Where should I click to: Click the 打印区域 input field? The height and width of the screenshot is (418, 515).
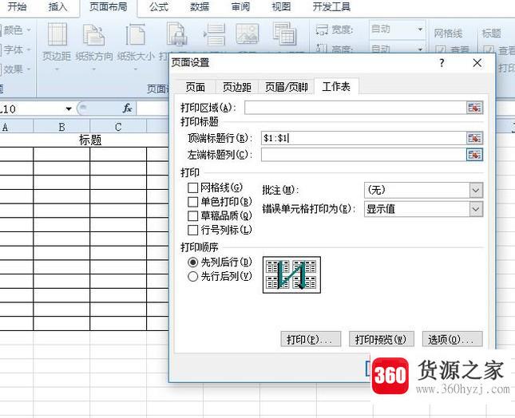[355, 108]
